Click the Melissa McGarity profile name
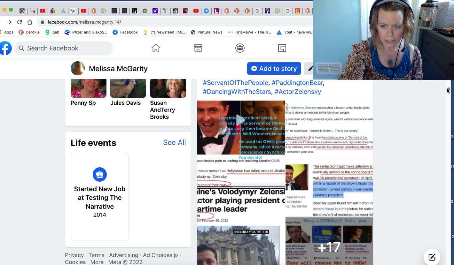Screen dimensions: 454x265 pos(118,69)
